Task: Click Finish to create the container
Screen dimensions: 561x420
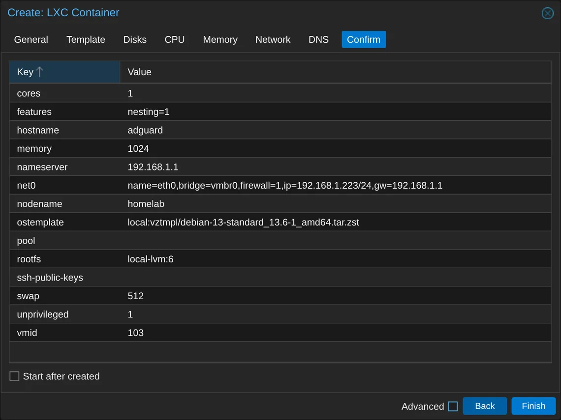Action: pyautogui.click(x=533, y=406)
